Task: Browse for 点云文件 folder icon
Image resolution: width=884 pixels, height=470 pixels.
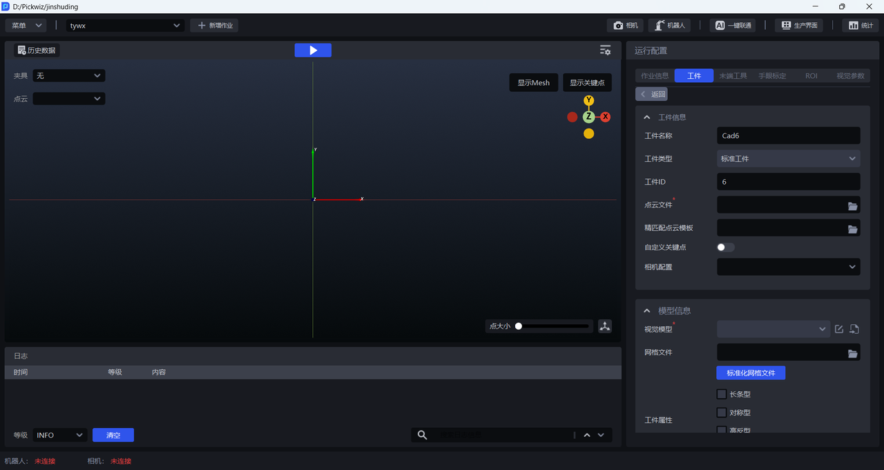Action: point(852,206)
